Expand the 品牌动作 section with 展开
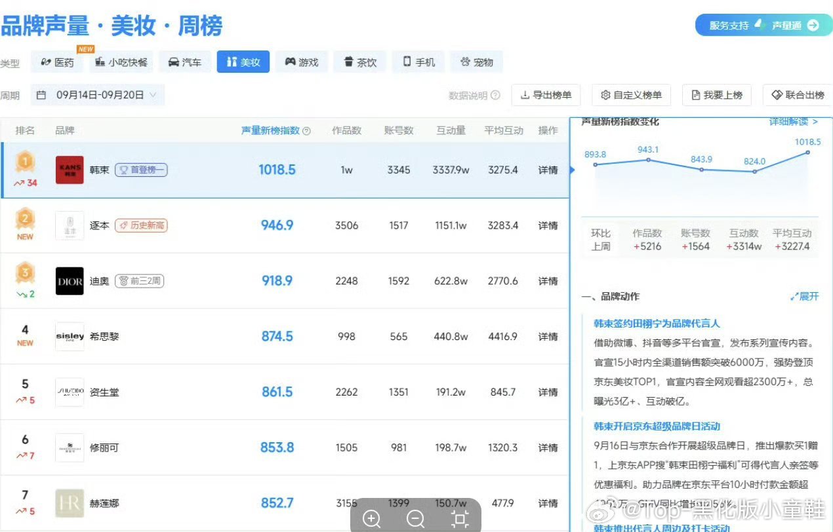Image resolution: width=833 pixels, height=532 pixels. coord(805,297)
